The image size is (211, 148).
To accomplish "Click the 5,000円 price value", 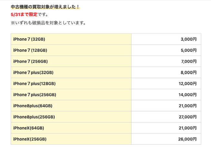I will pos(188,50).
